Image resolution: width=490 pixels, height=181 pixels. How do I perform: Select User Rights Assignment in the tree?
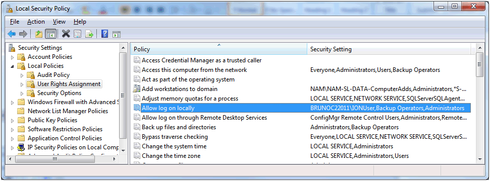pos(69,84)
